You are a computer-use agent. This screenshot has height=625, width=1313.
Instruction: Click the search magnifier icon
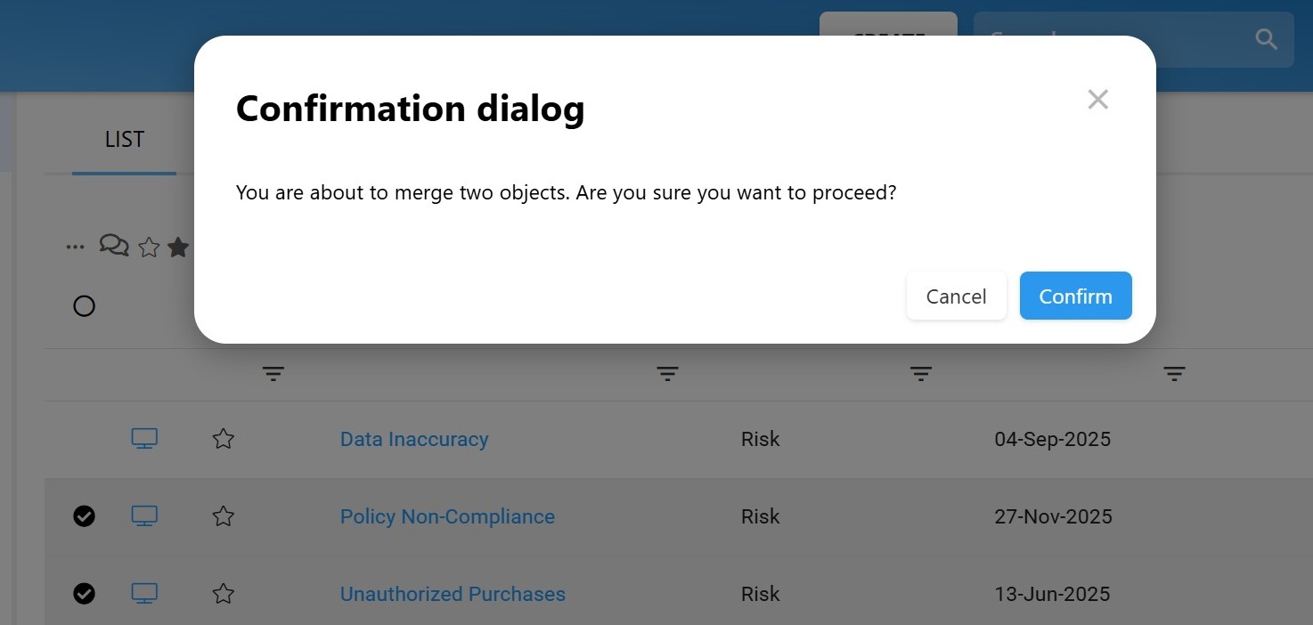click(x=1266, y=39)
